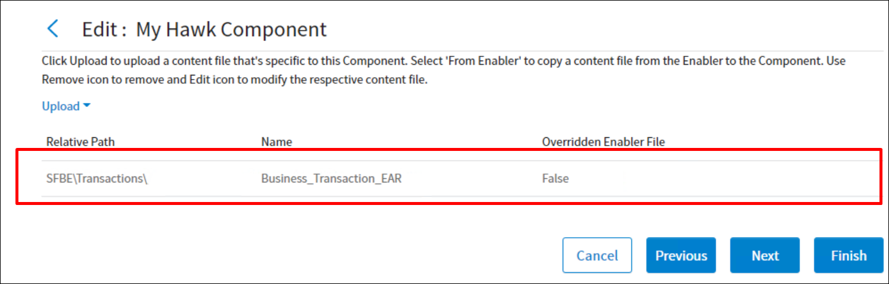Click the Relative Path column header

tap(80, 141)
